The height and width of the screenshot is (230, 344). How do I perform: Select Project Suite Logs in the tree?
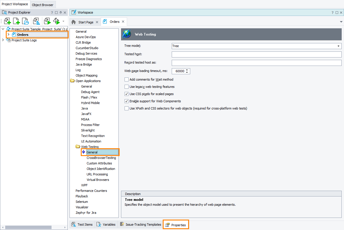[x=24, y=40]
